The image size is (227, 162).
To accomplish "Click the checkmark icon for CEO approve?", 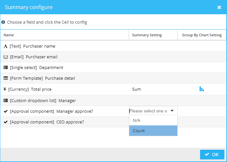I will (x=6, y=122).
